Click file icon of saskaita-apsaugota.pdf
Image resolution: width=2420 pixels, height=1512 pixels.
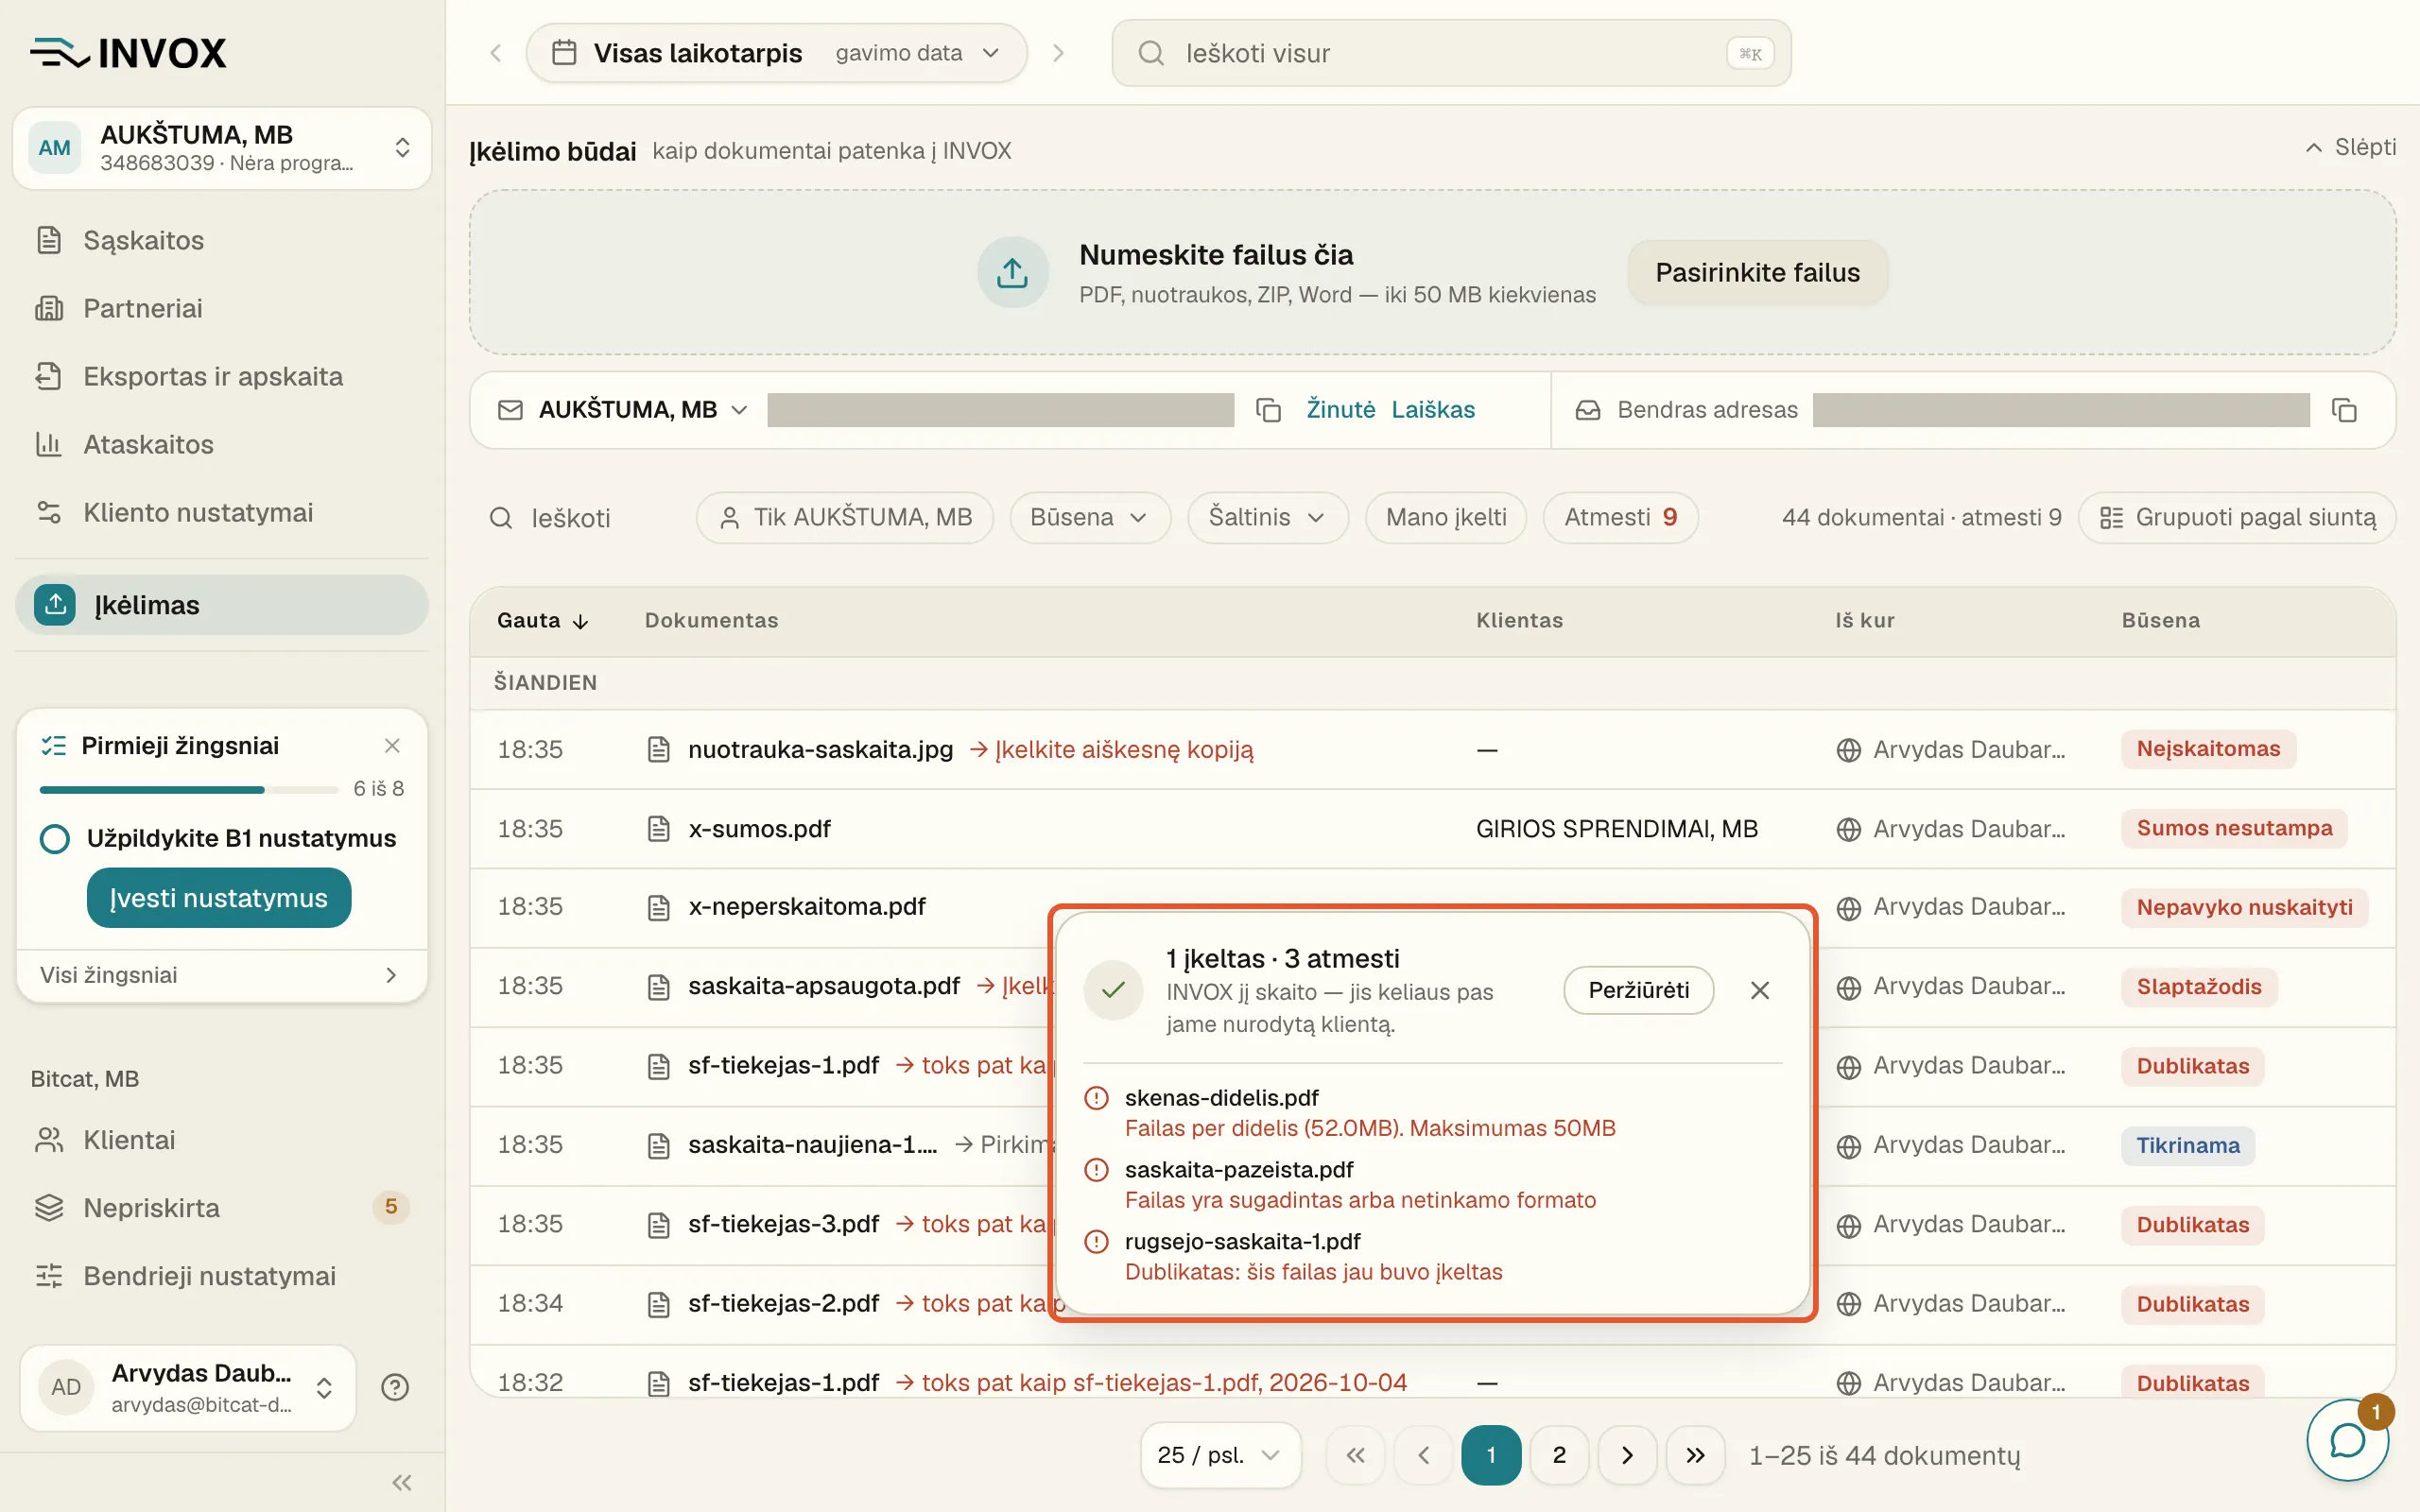point(658,987)
